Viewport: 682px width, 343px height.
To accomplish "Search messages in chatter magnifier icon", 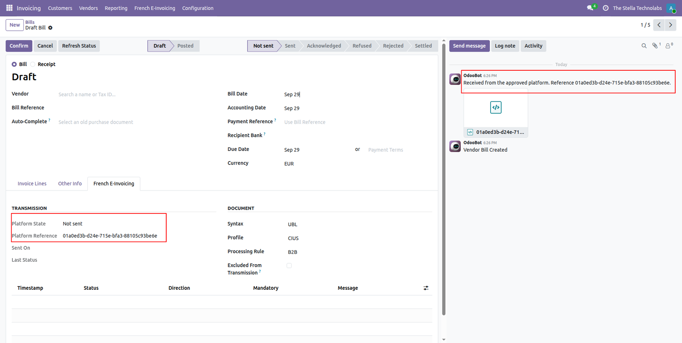I will click(x=644, y=46).
